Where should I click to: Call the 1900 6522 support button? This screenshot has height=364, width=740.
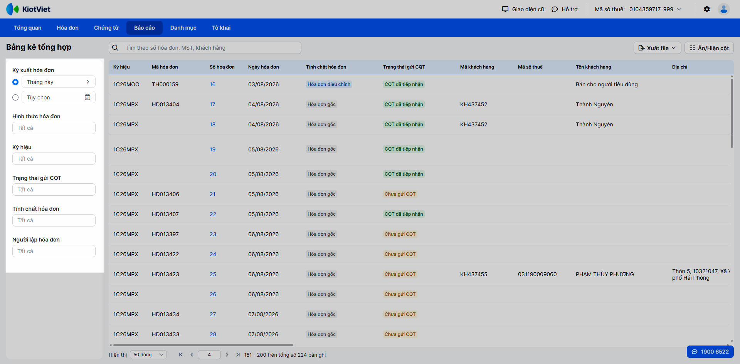(710, 352)
